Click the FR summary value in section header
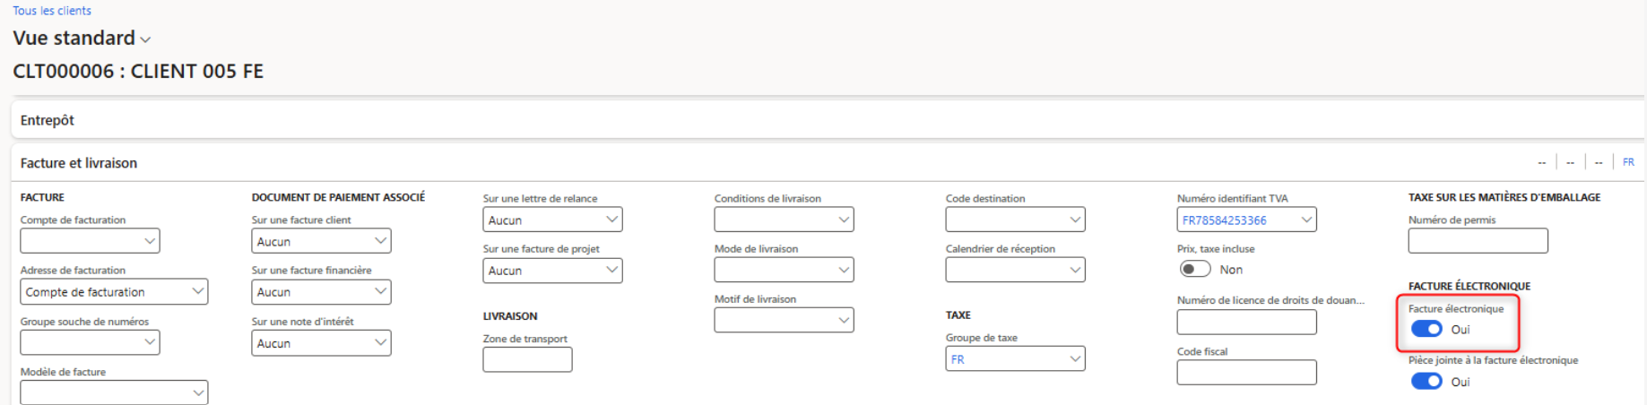 point(1628,162)
